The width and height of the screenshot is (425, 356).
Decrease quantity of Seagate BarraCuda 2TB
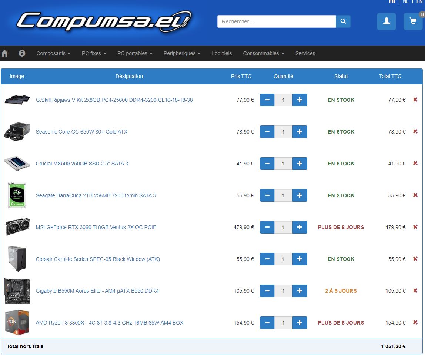(x=267, y=195)
